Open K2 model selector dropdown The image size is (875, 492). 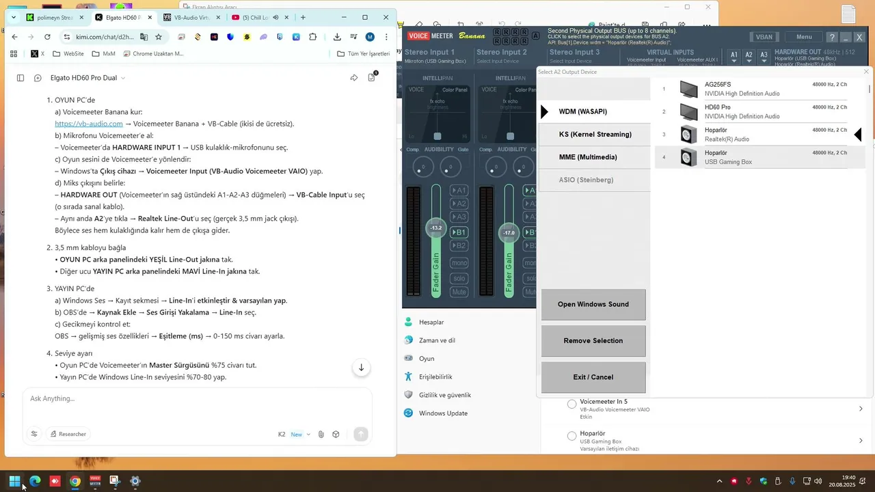coord(294,434)
